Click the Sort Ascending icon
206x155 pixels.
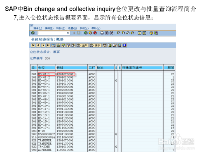click(x=59, y=45)
